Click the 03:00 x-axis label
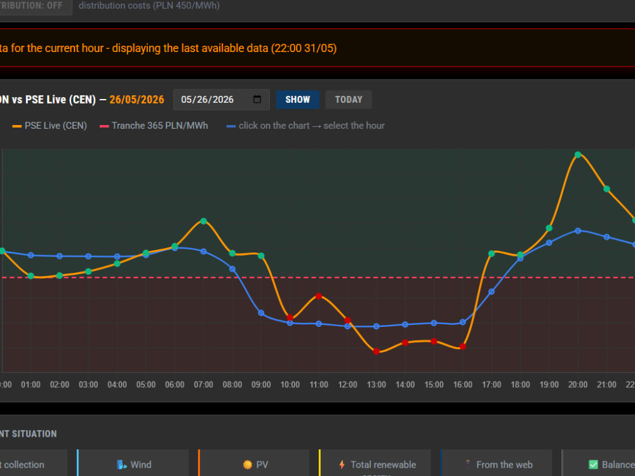Image resolution: width=635 pixels, height=476 pixels. (88, 385)
